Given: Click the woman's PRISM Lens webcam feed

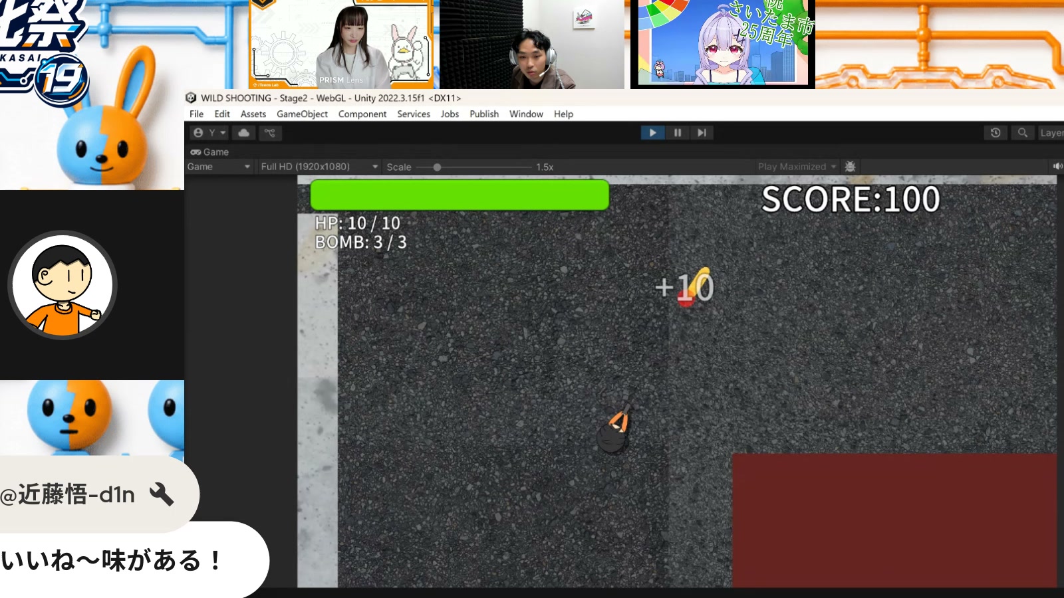Looking at the screenshot, I should pyautogui.click(x=341, y=45).
